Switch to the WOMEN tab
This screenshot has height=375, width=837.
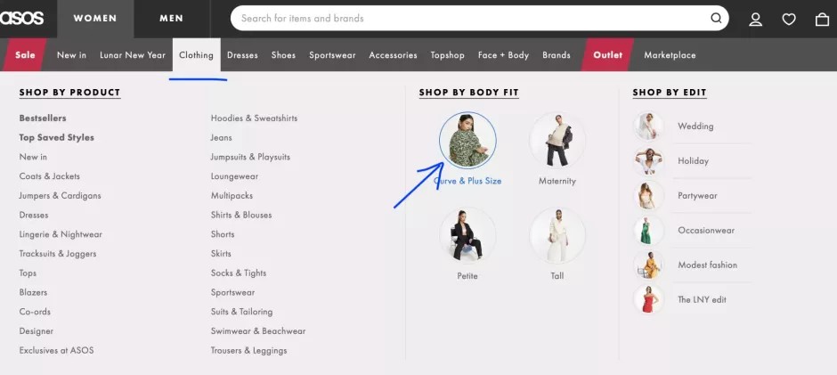[95, 19]
